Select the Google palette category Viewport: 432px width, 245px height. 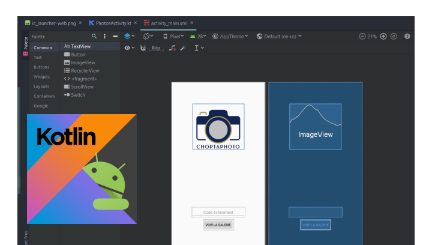[41, 106]
